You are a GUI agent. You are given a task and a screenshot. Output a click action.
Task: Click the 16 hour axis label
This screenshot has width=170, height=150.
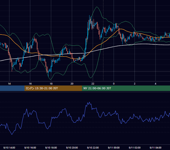pos(30,84)
